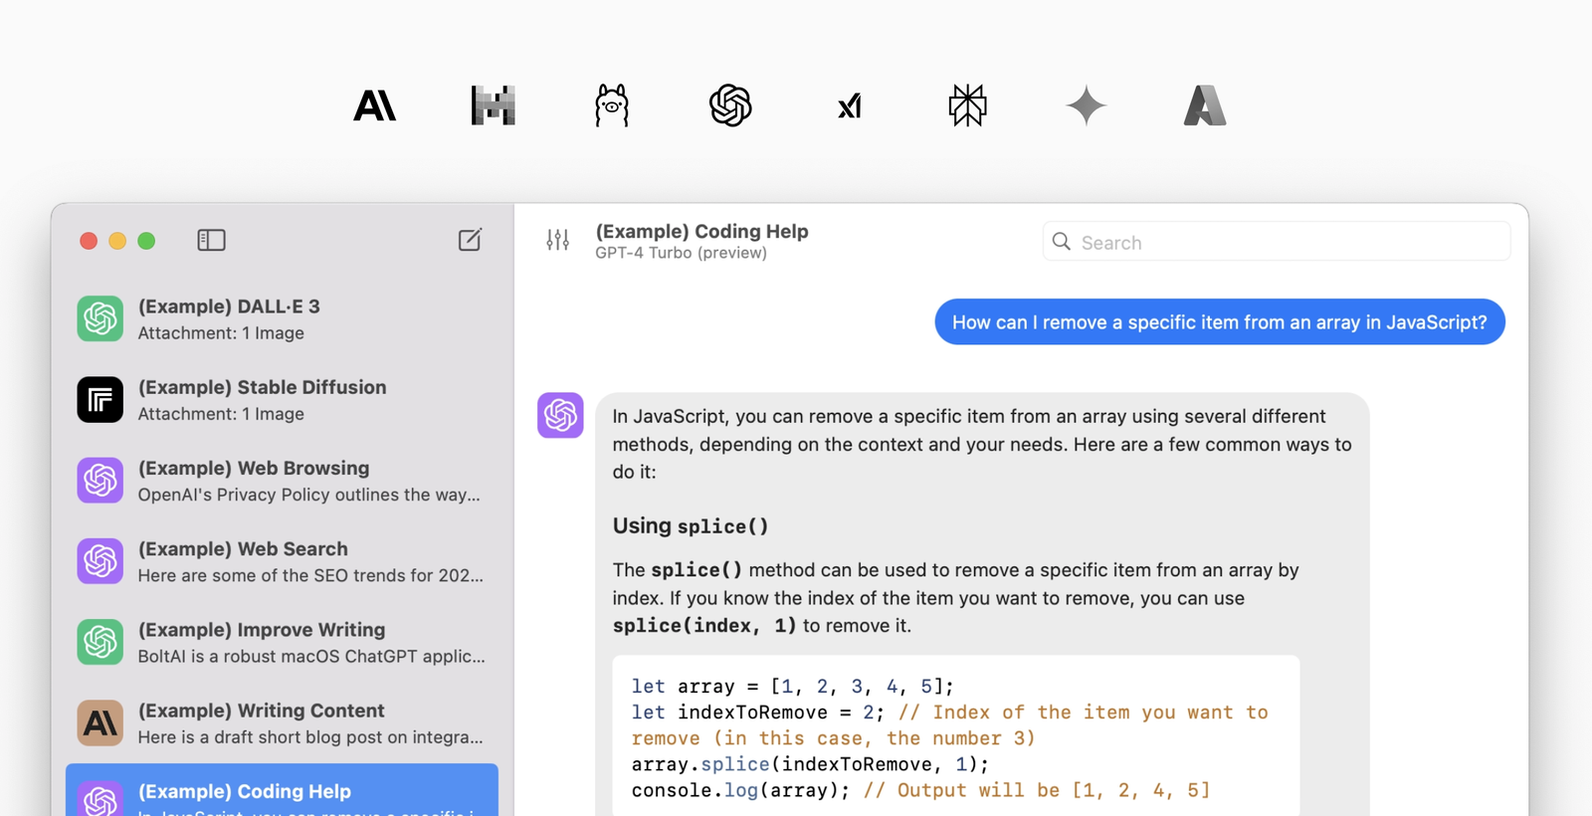This screenshot has height=816, width=1592.
Task: Click the search magnifier icon
Action: coord(1062,242)
